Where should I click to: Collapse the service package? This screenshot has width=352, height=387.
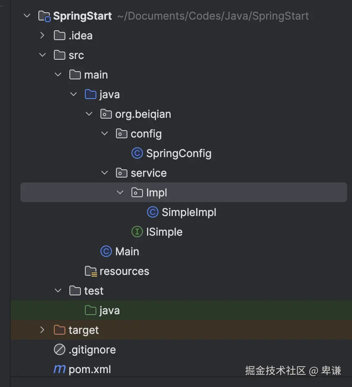[105, 173]
